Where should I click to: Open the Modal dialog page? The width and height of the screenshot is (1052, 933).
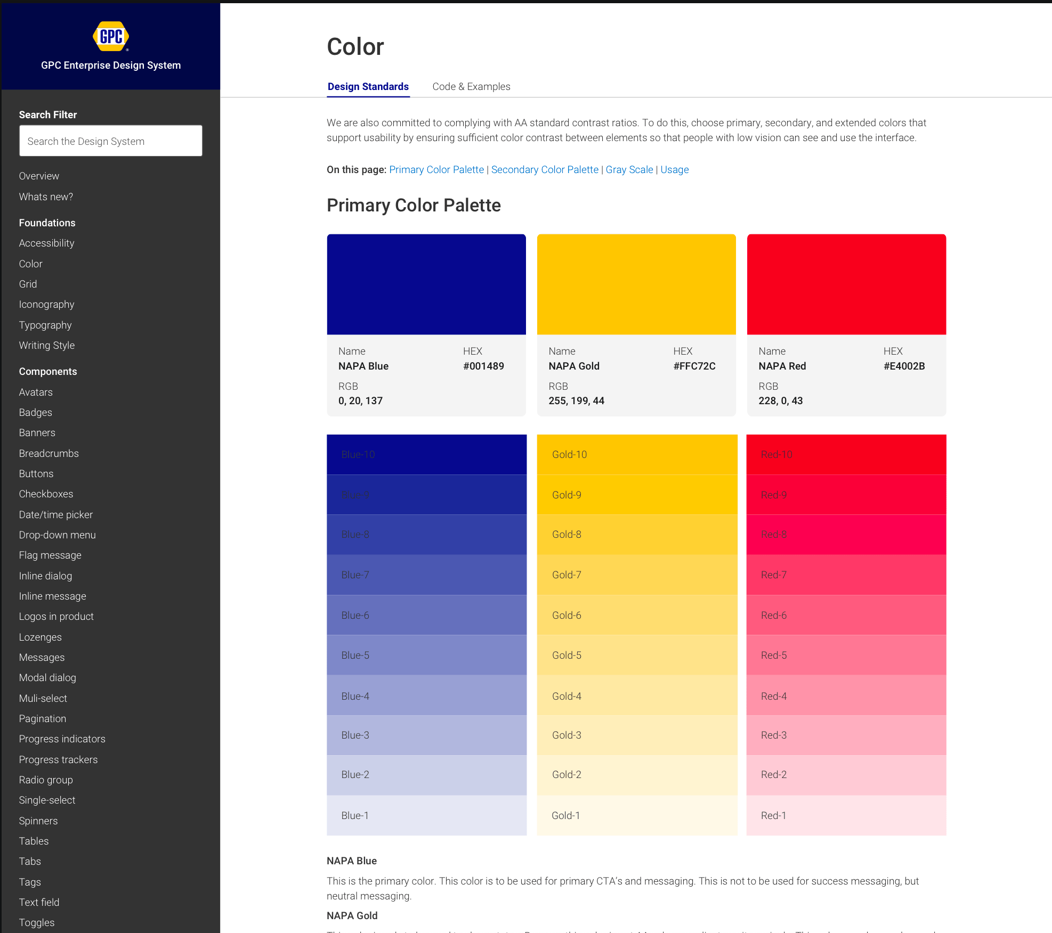point(47,677)
